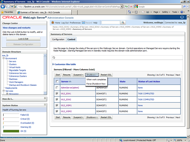The width and height of the screenshot is (190, 142).
Task: Open the top Suspend dropdown button
Action: coord(78,75)
